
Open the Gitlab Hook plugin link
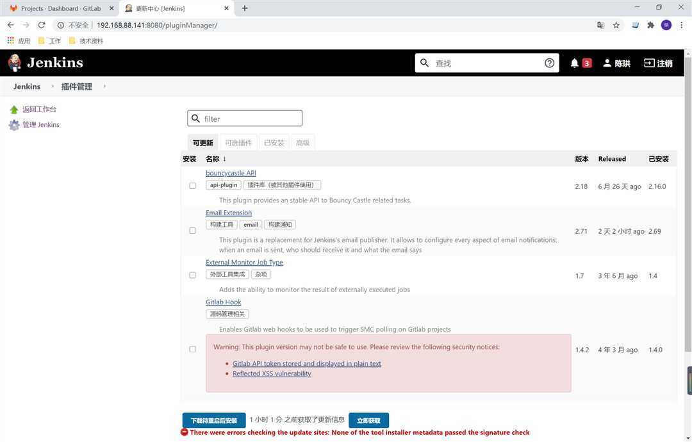coord(224,302)
